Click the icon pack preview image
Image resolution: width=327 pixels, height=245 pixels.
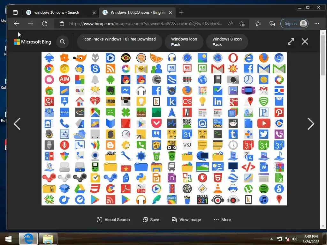[164, 129]
